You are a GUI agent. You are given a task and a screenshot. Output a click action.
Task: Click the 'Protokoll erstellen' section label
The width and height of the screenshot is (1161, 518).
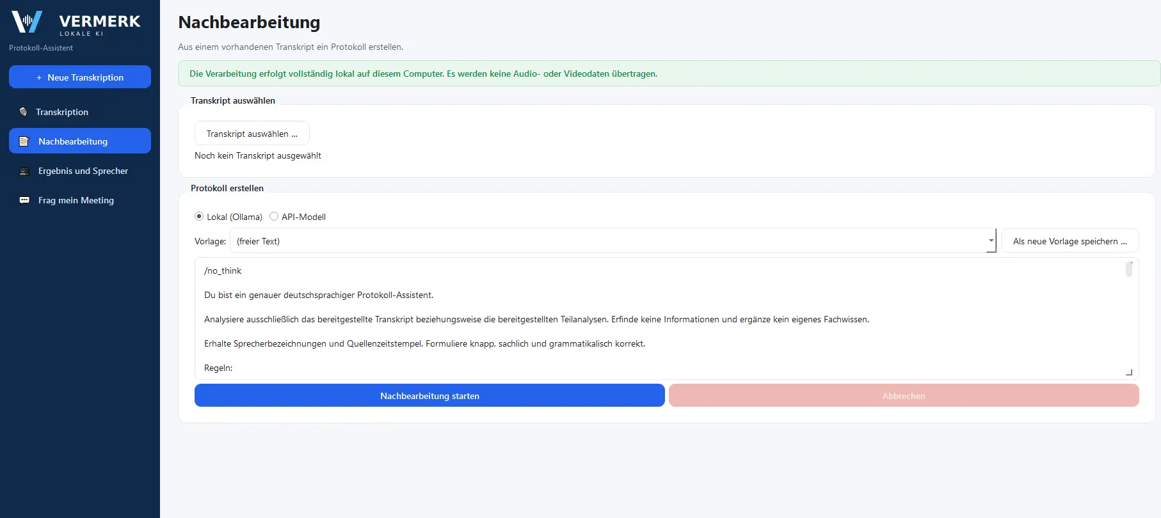[227, 188]
